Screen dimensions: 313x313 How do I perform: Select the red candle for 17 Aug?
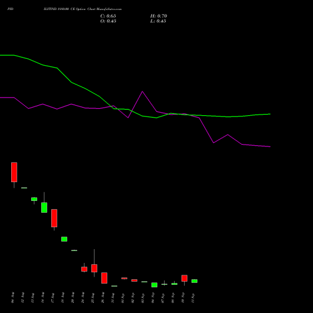click(x=54, y=218)
